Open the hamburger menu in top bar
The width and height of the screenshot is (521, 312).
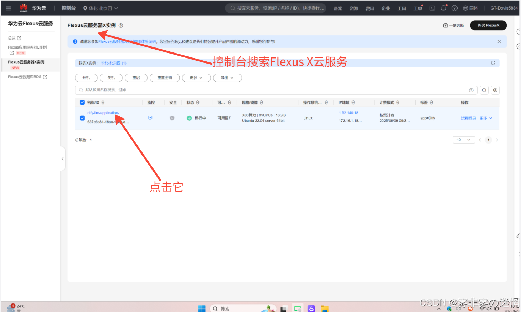click(x=9, y=8)
